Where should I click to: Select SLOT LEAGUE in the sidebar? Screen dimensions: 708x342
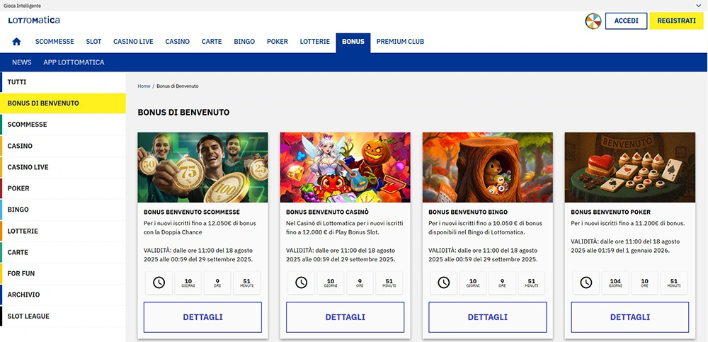coord(63,317)
